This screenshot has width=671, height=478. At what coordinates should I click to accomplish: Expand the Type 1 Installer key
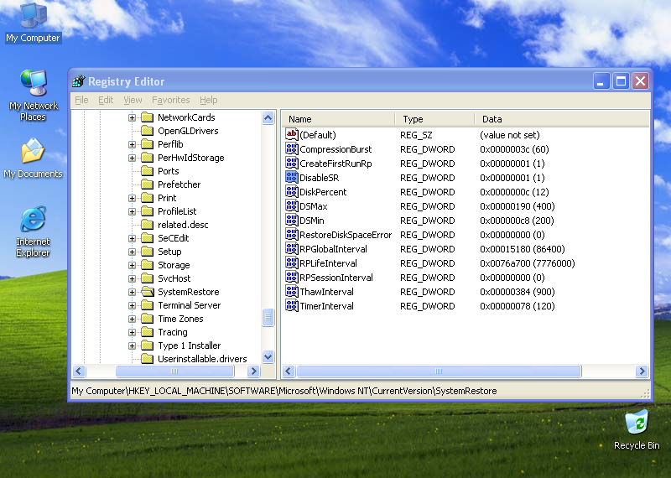point(133,346)
